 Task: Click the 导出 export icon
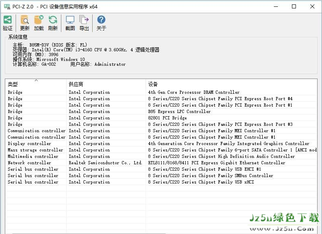coord(84,20)
